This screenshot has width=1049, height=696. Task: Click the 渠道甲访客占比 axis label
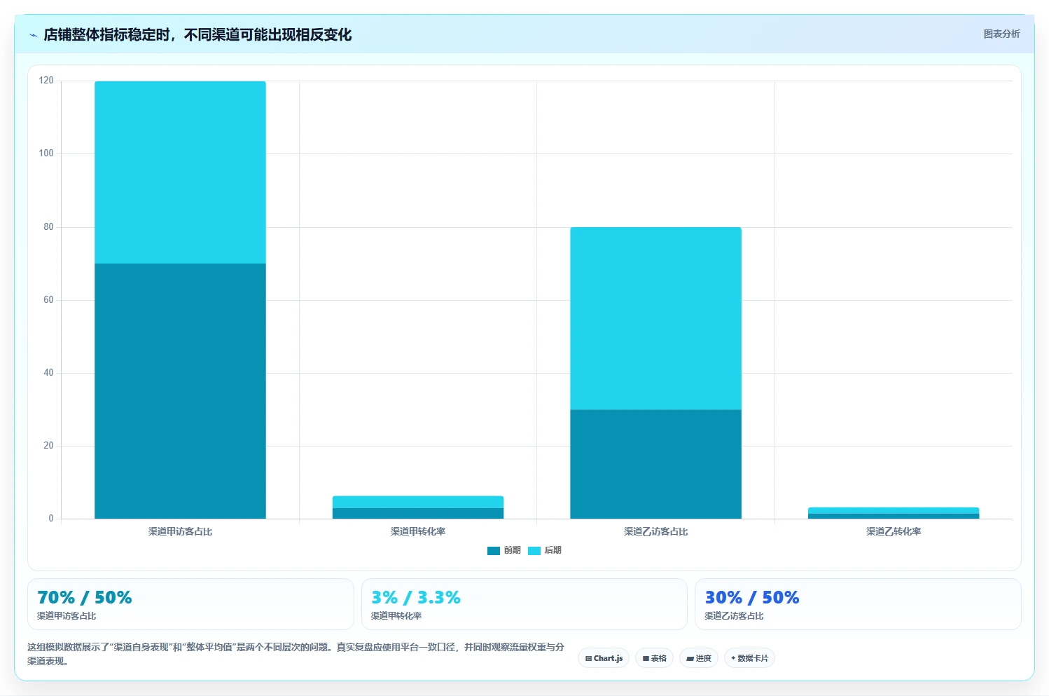(x=180, y=531)
